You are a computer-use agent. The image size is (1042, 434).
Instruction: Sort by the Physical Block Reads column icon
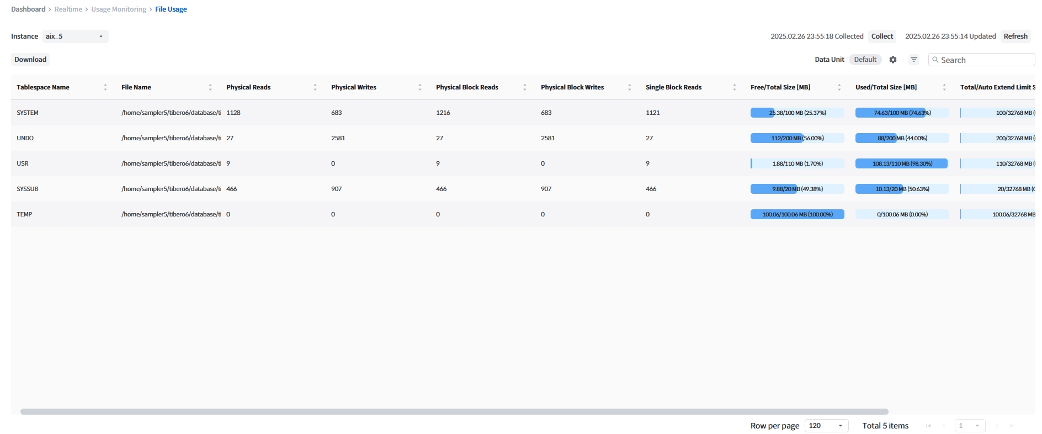tap(524, 87)
